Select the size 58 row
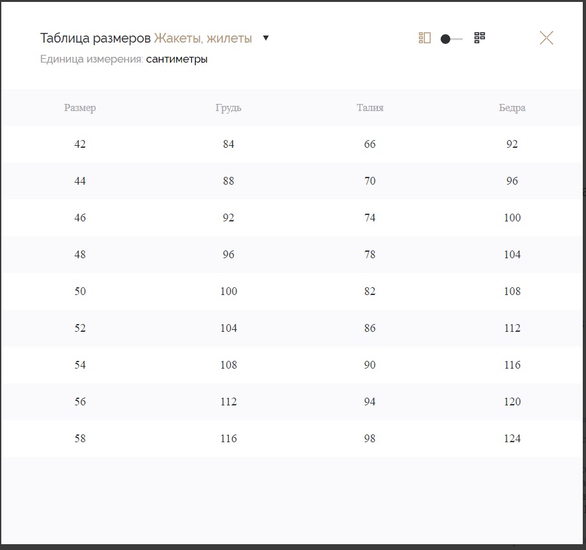Screen dimensions: 586x550 tap(80, 438)
